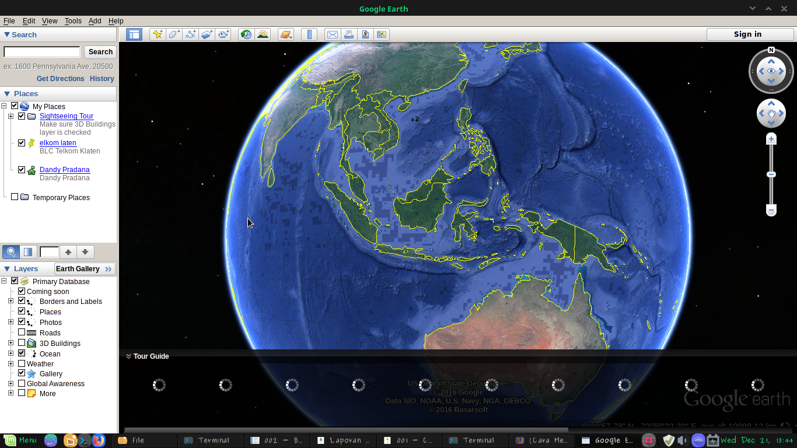
Task: Zoom in with the plus button
Action: 771,139
